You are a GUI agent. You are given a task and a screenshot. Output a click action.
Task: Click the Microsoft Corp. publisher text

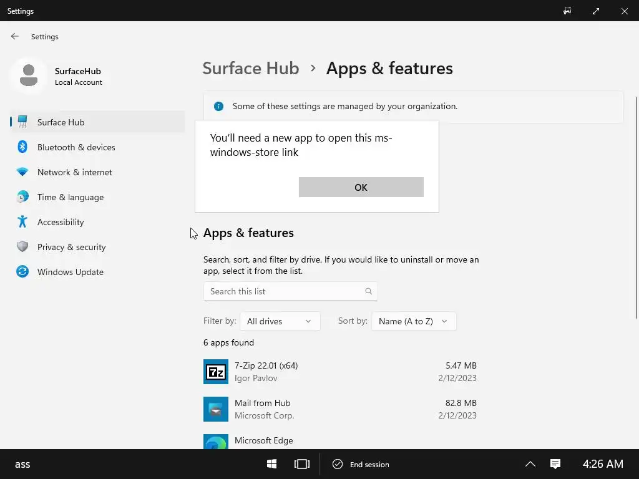tap(264, 415)
